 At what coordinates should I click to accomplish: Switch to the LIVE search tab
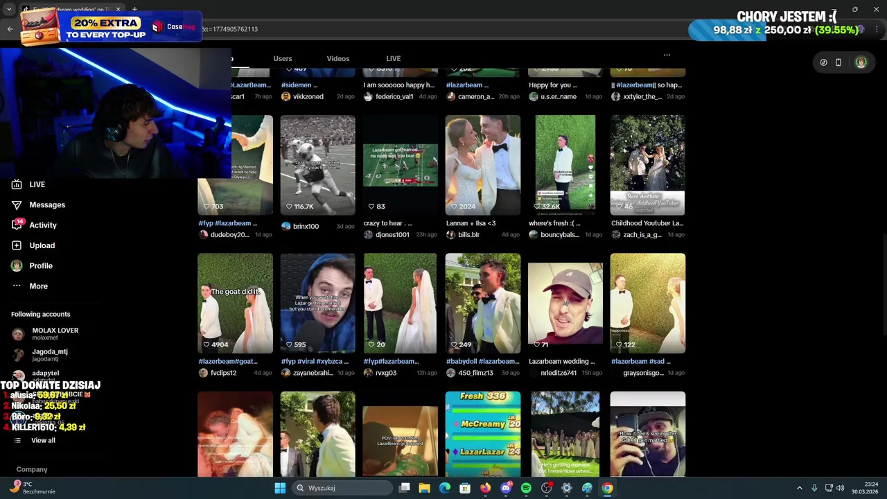point(394,59)
